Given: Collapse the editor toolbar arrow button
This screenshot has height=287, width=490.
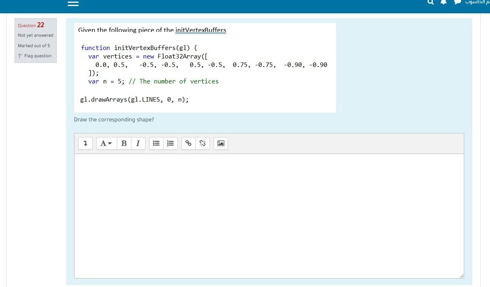Looking at the screenshot, I should 85,143.
